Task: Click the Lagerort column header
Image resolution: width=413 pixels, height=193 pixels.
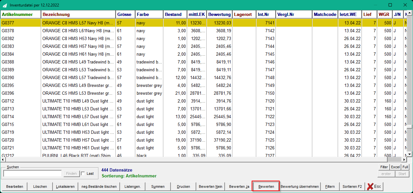Action: pyautogui.click(x=244, y=15)
